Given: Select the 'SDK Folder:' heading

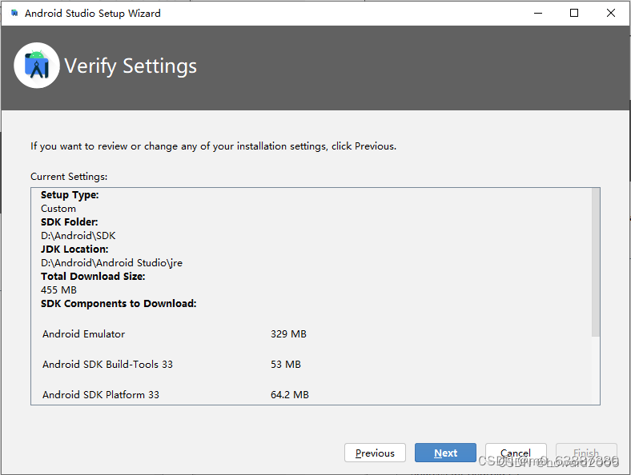Looking at the screenshot, I should click(69, 222).
